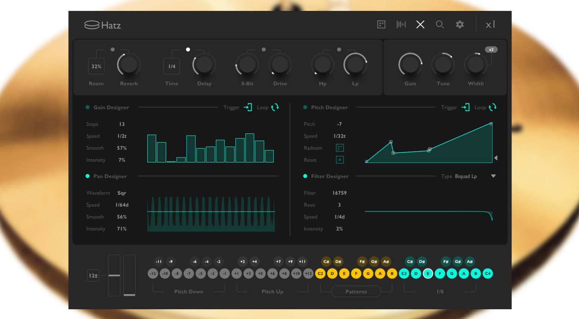Toggle the Reverb on/off dot
The width and height of the screenshot is (579, 319).
coord(113,49)
